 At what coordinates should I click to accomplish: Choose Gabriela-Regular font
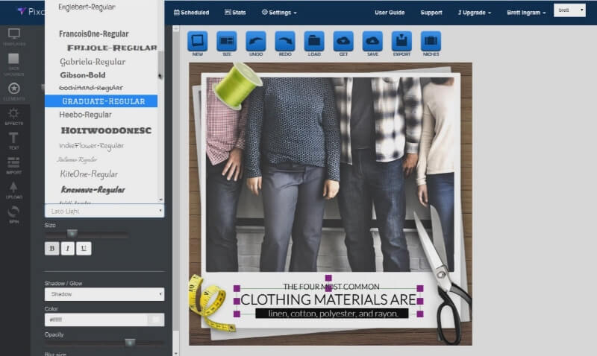click(93, 62)
